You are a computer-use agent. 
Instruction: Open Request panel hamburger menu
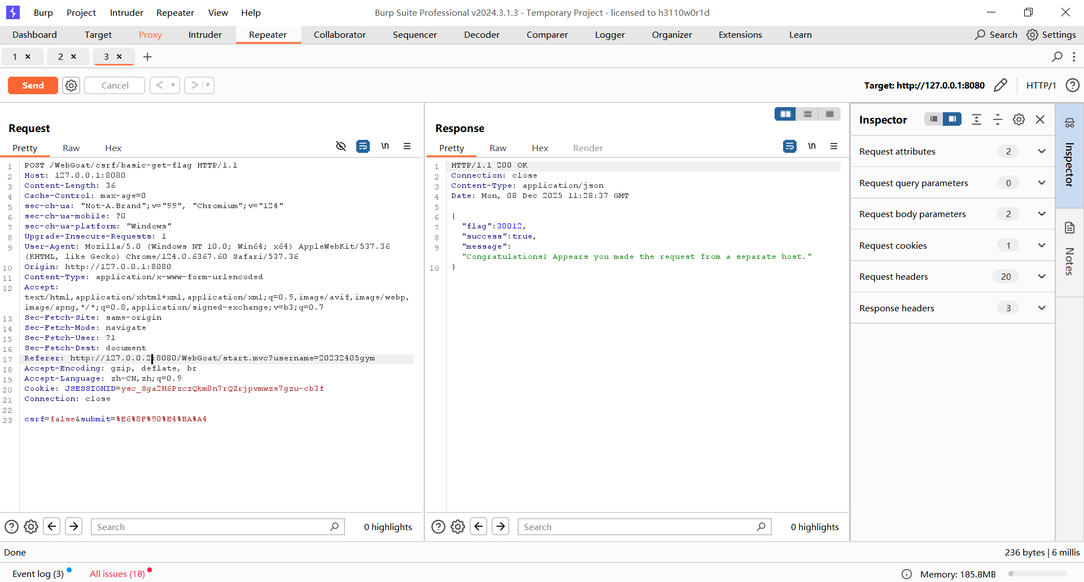click(x=407, y=146)
